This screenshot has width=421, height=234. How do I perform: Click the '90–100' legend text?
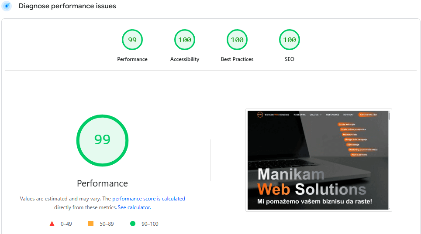tap(150, 224)
